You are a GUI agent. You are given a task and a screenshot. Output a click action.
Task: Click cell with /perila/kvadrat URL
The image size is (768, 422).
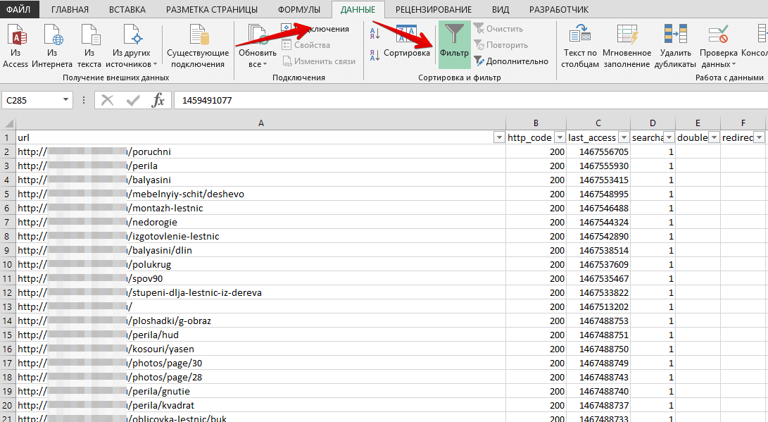pos(261,405)
